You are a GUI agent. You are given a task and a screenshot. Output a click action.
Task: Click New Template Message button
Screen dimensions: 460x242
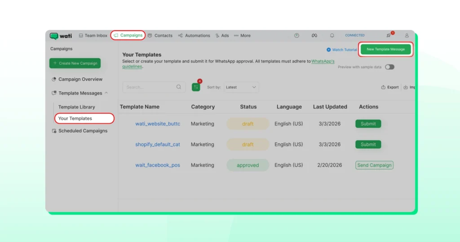385,49
